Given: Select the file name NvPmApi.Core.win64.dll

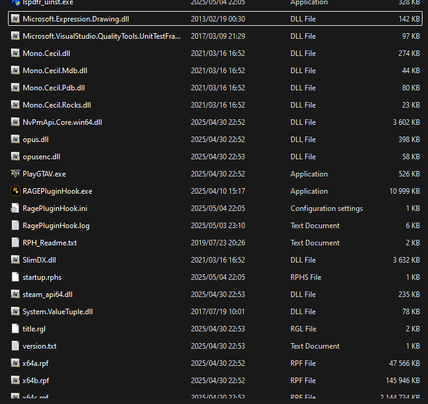Looking at the screenshot, I should click(x=62, y=122).
